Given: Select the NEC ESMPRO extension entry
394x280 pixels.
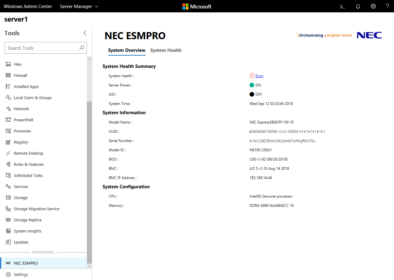Looking at the screenshot, I should (x=43, y=263).
